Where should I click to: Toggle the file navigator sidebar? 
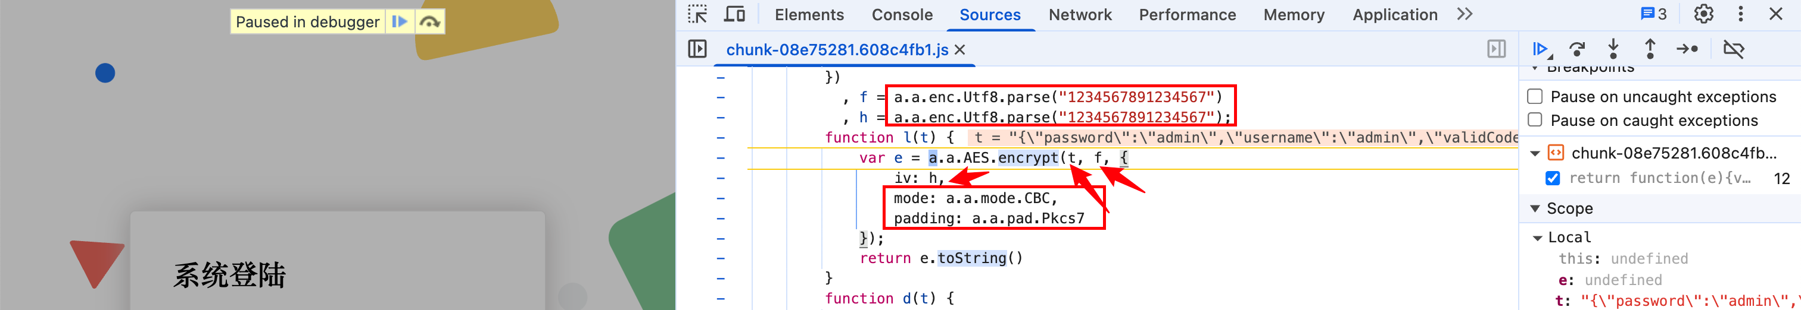(697, 49)
